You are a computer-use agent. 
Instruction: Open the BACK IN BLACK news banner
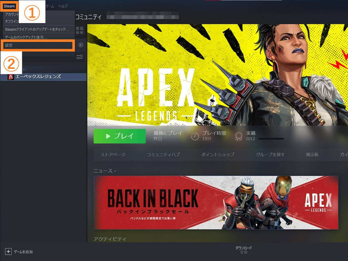(216, 202)
